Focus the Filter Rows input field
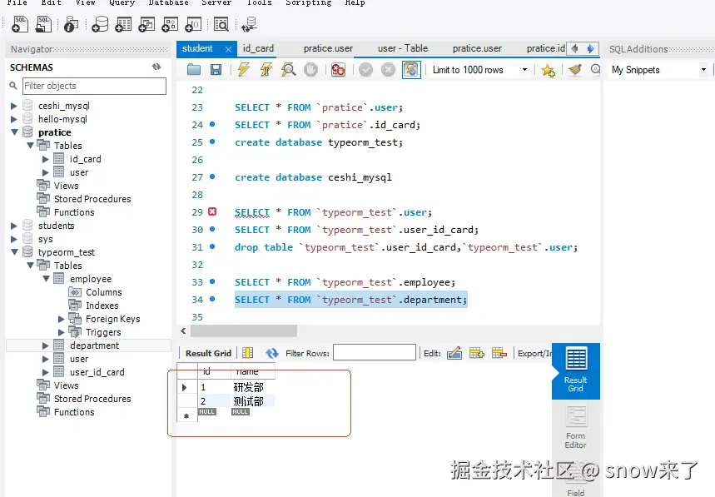This screenshot has width=715, height=497. 375,353
